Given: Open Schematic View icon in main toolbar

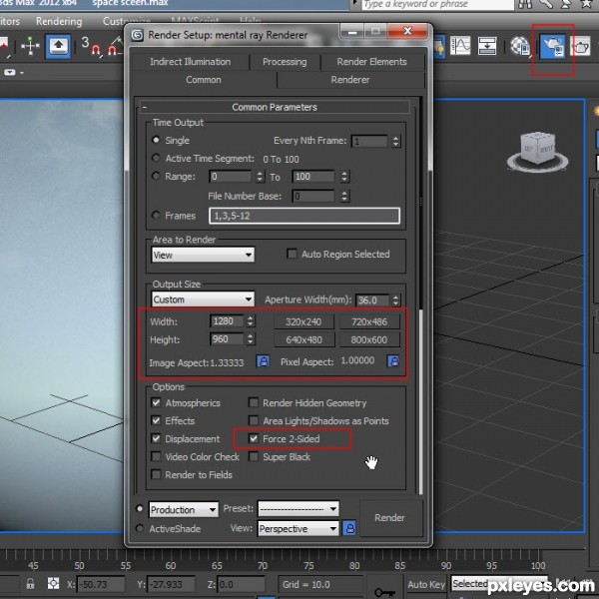Looking at the screenshot, I should (487, 46).
